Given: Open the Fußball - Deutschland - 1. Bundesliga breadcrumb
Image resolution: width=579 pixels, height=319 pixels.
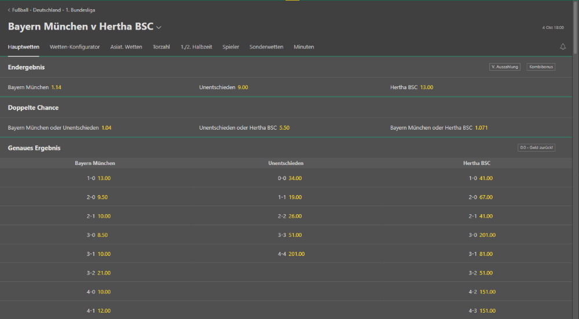Looking at the screenshot, I should tap(53, 10).
